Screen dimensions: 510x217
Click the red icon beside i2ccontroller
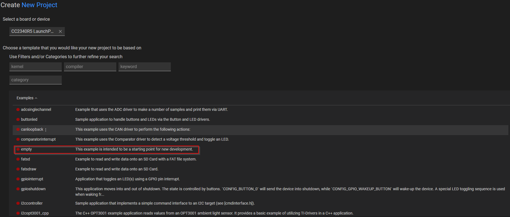[x=18, y=203]
